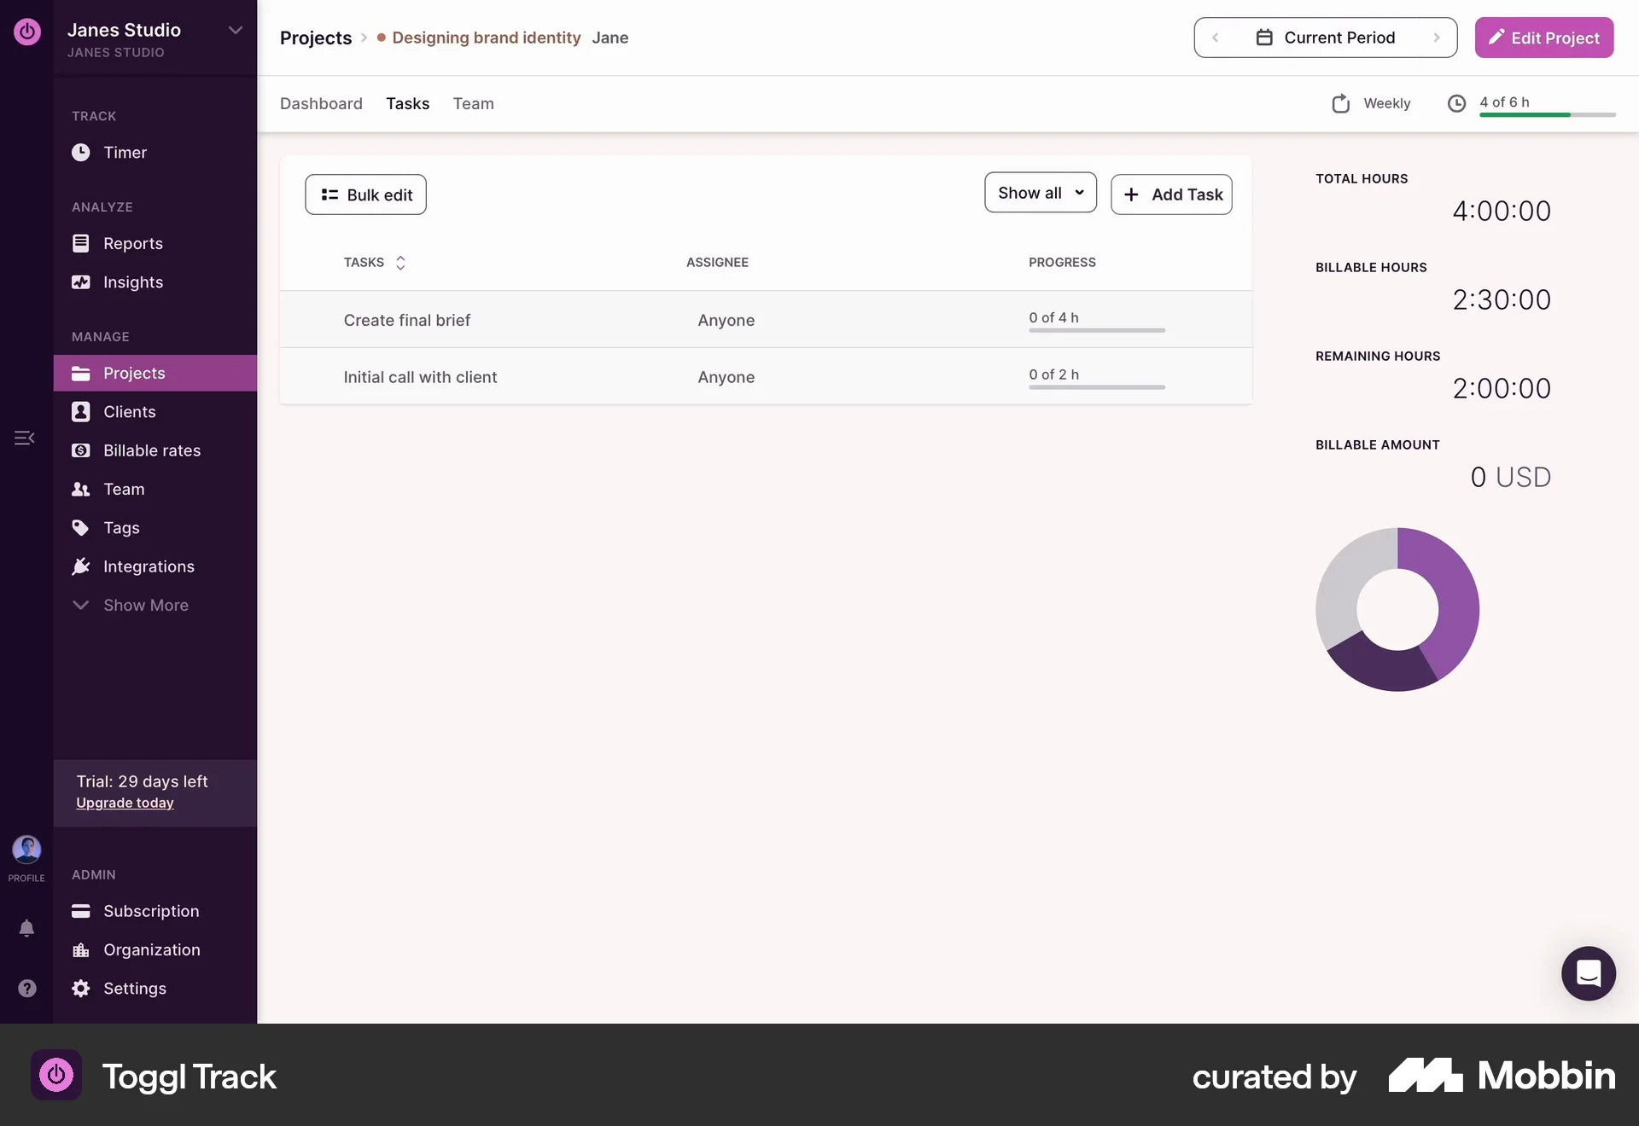Click the Edit Project button
1639x1126 pixels.
pyautogui.click(x=1544, y=38)
